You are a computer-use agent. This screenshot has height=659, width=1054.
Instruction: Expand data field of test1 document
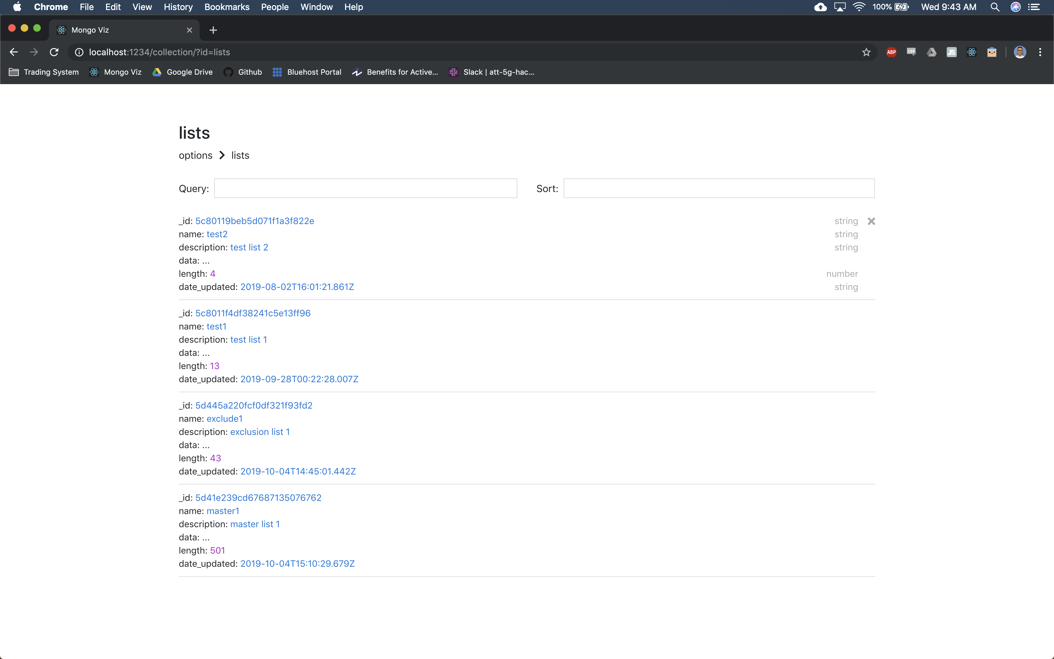(206, 353)
